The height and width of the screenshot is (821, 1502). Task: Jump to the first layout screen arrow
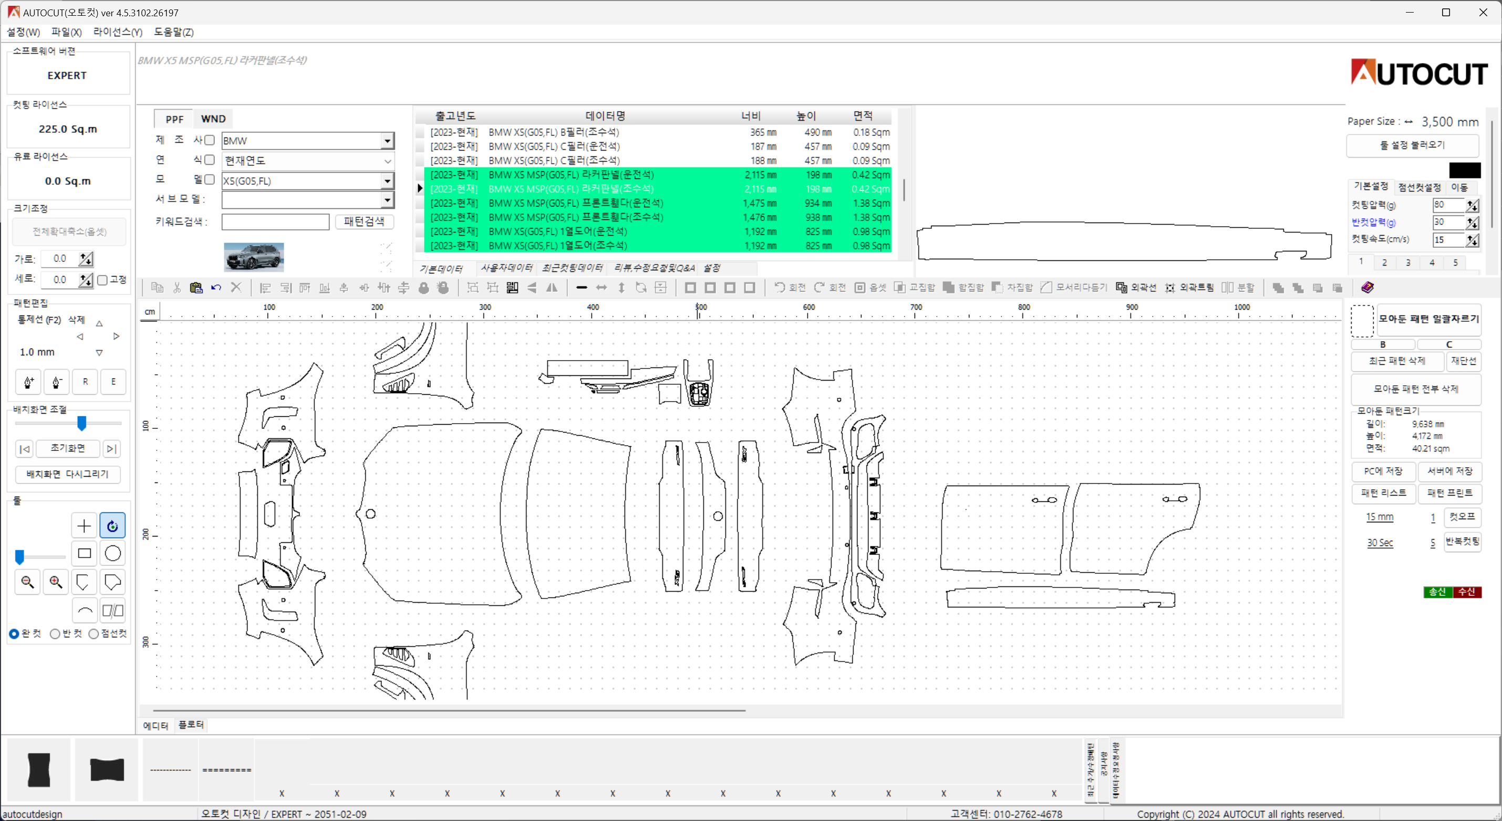pyautogui.click(x=25, y=449)
